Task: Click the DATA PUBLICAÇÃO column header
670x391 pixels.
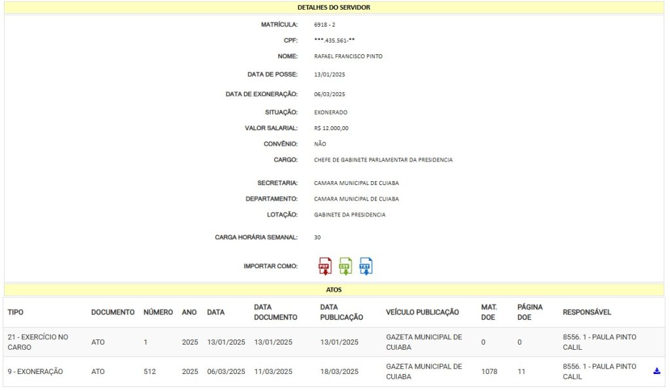Action: 342,312
